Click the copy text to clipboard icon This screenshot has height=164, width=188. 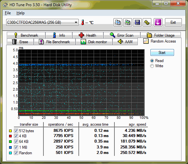(x=118, y=22)
